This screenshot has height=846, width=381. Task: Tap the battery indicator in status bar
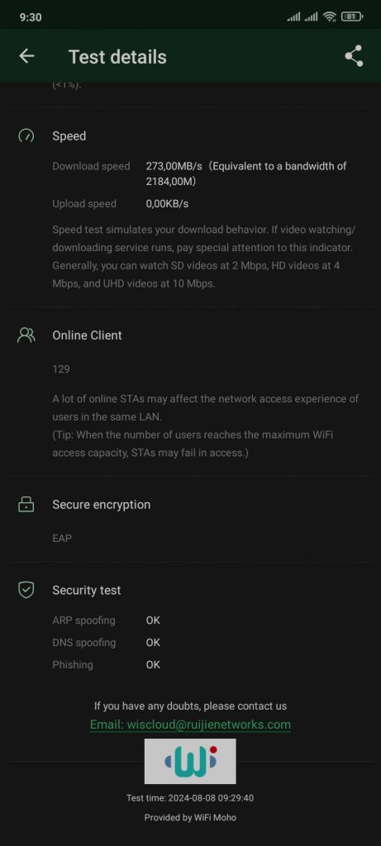pyautogui.click(x=352, y=17)
